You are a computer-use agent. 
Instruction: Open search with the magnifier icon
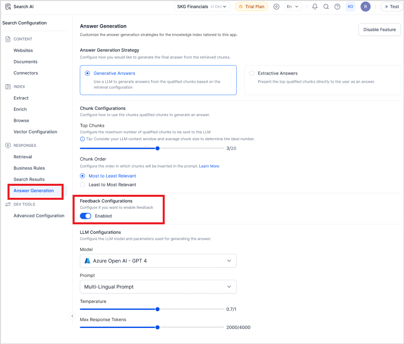326,7
